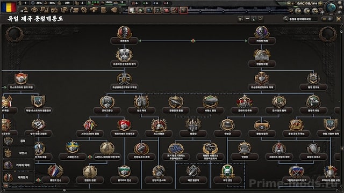The image size is (344, 193).
Task: Select the crossed rifles focus under Prussian militarism
Action: point(124,82)
